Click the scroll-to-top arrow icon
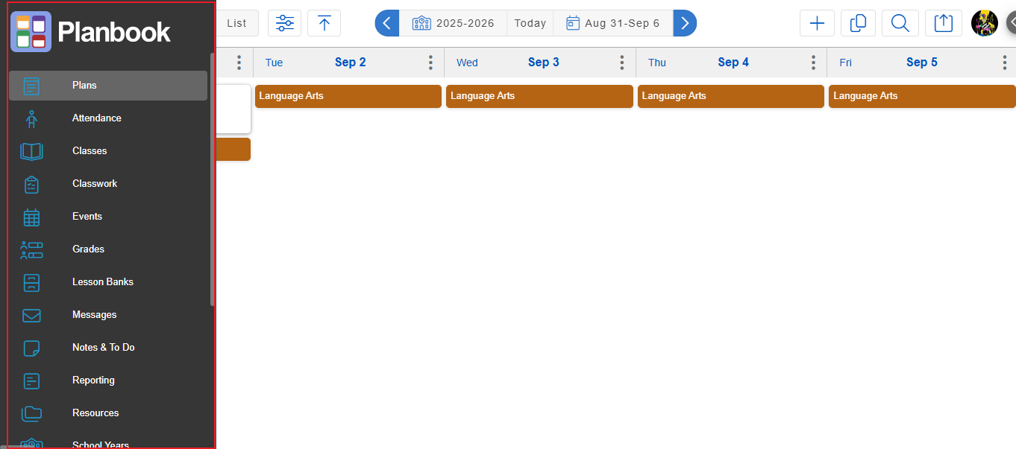Viewport: 1016px width, 449px height. click(324, 23)
